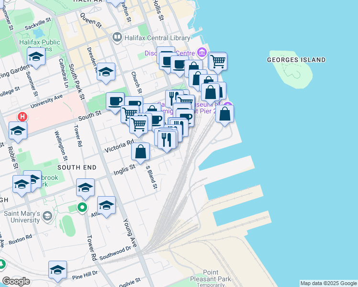The width and height of the screenshot is (358, 287).
Task: Select the South Park St street label
Action: (x=77, y=82)
